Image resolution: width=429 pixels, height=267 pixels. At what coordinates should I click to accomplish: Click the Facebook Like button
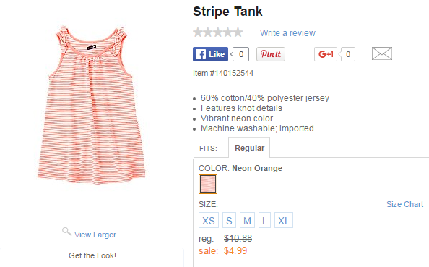pyautogui.click(x=210, y=54)
